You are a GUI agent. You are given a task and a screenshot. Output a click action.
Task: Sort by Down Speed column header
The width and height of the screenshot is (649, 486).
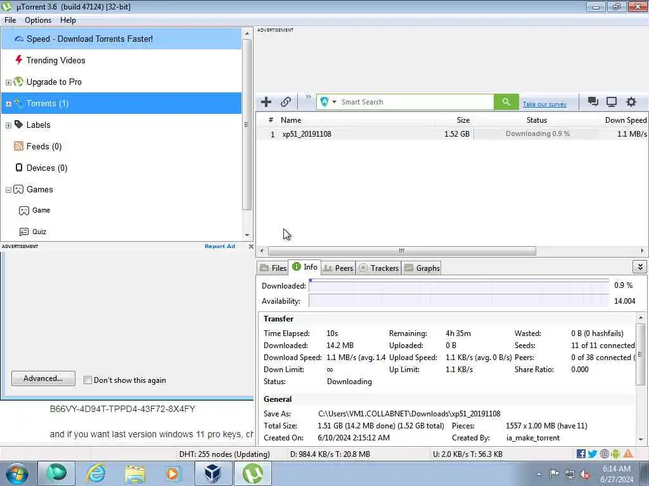point(626,120)
